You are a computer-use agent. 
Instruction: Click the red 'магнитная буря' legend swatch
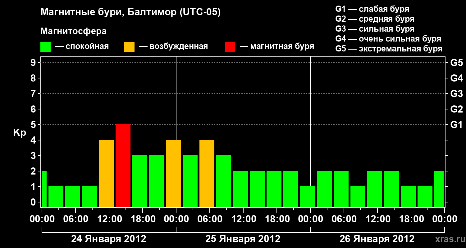(230, 47)
